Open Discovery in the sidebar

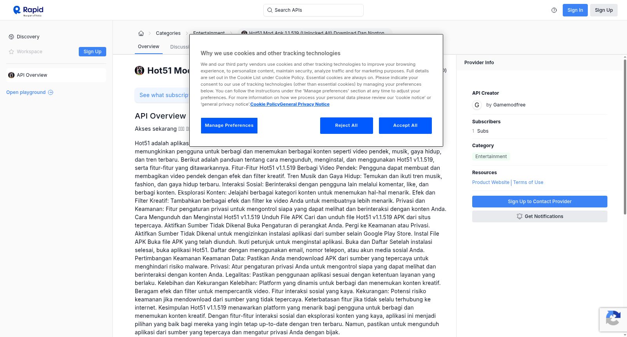pyautogui.click(x=28, y=37)
